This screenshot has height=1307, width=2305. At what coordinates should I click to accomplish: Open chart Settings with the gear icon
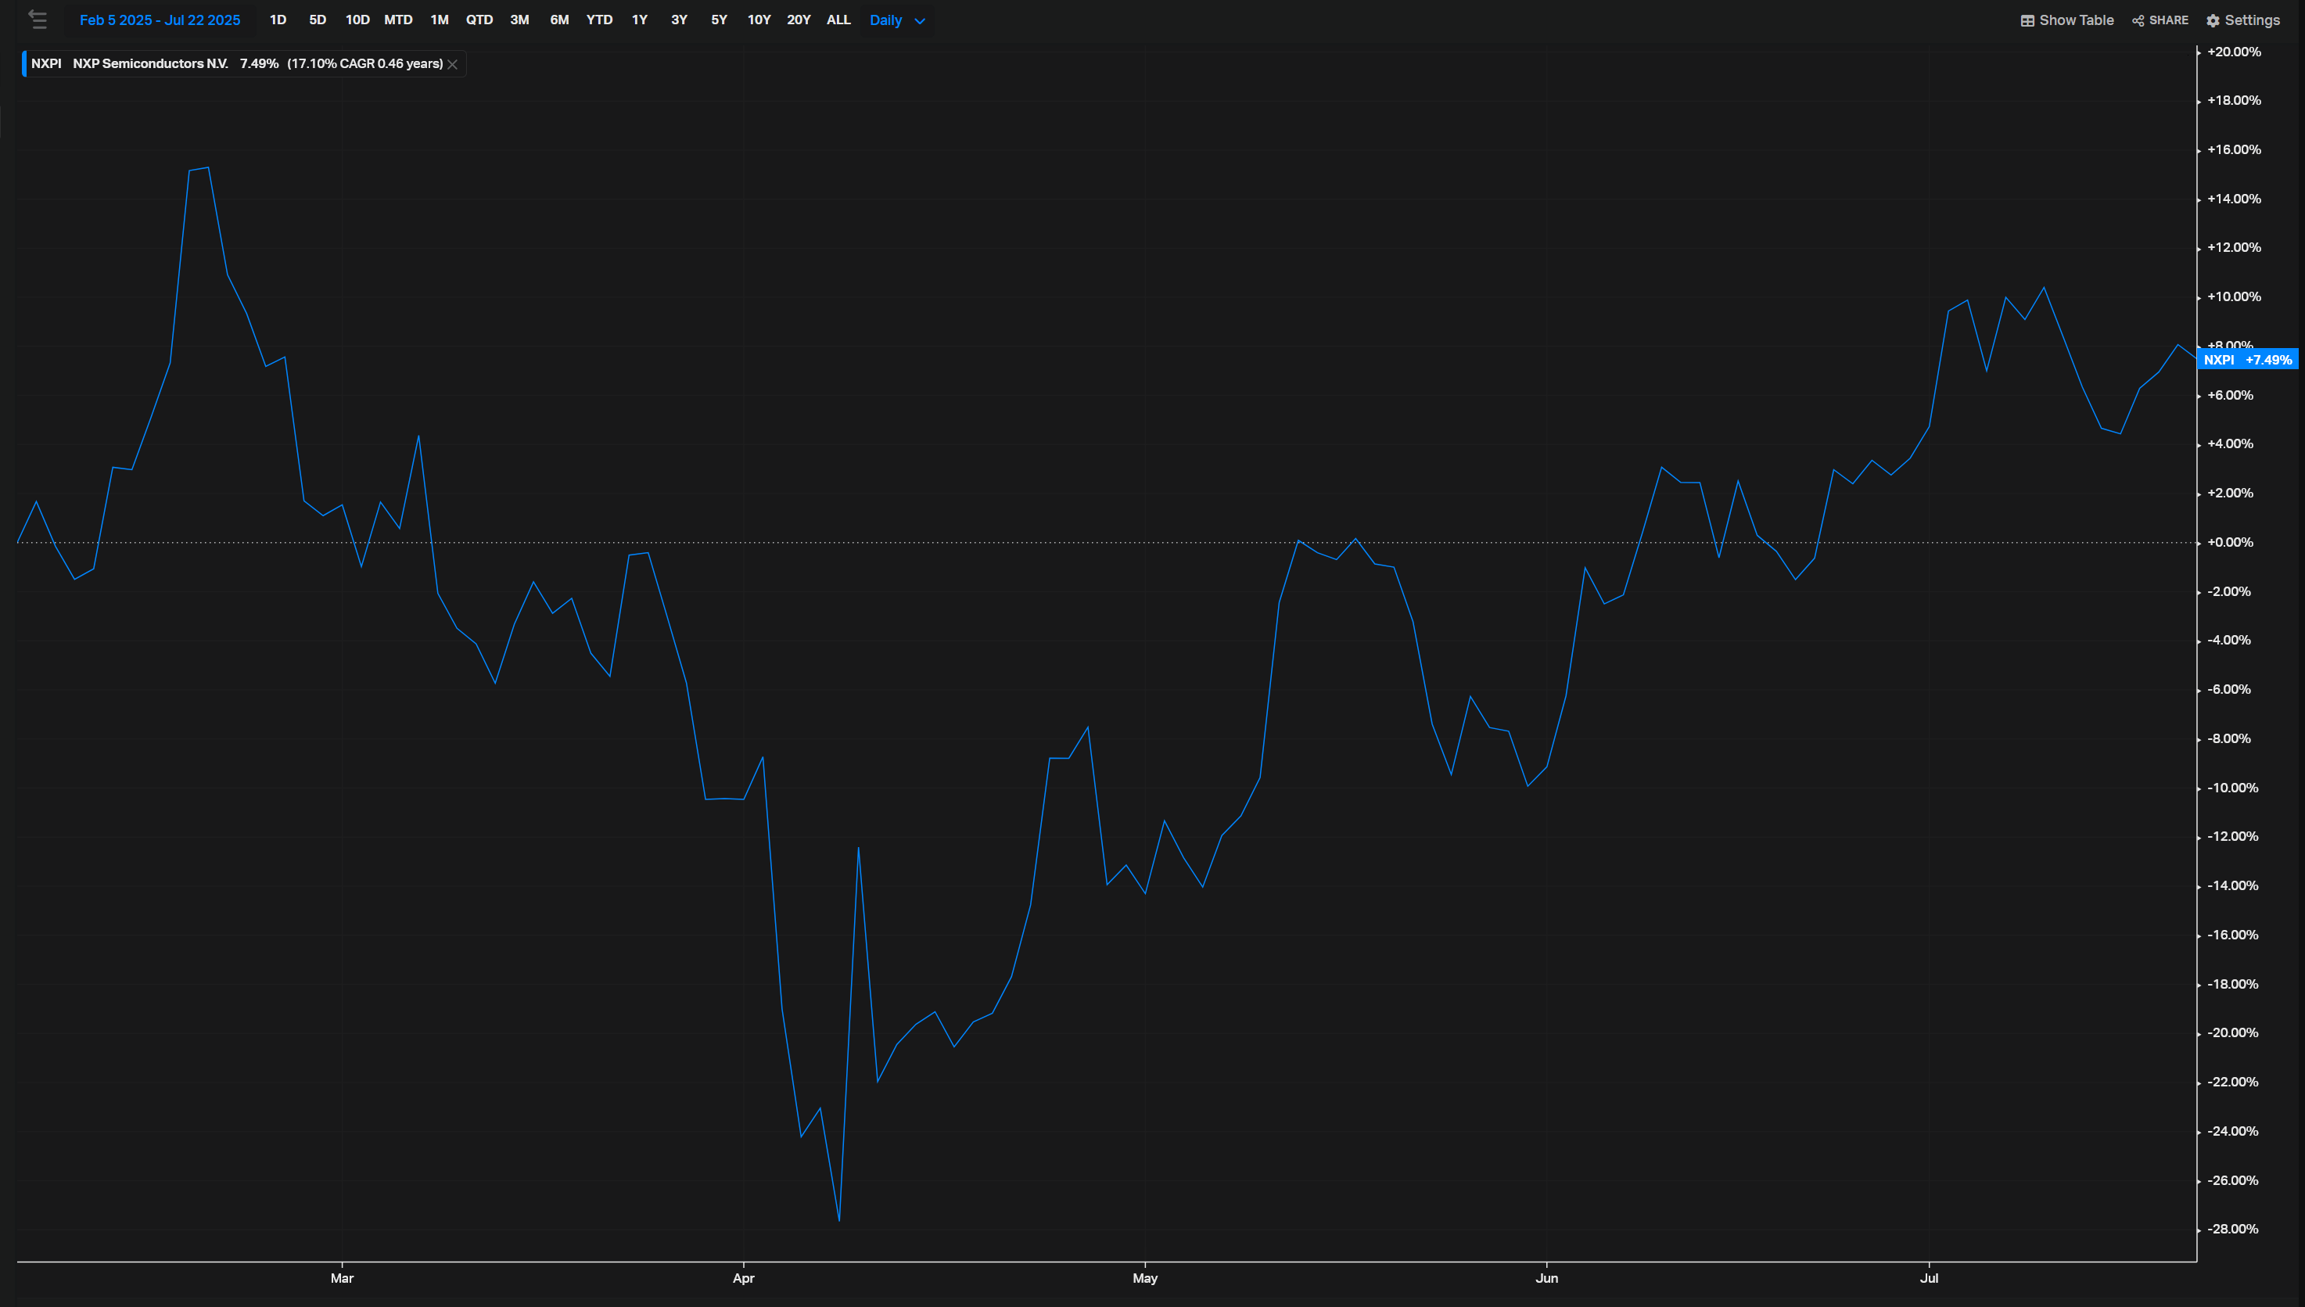(2242, 20)
